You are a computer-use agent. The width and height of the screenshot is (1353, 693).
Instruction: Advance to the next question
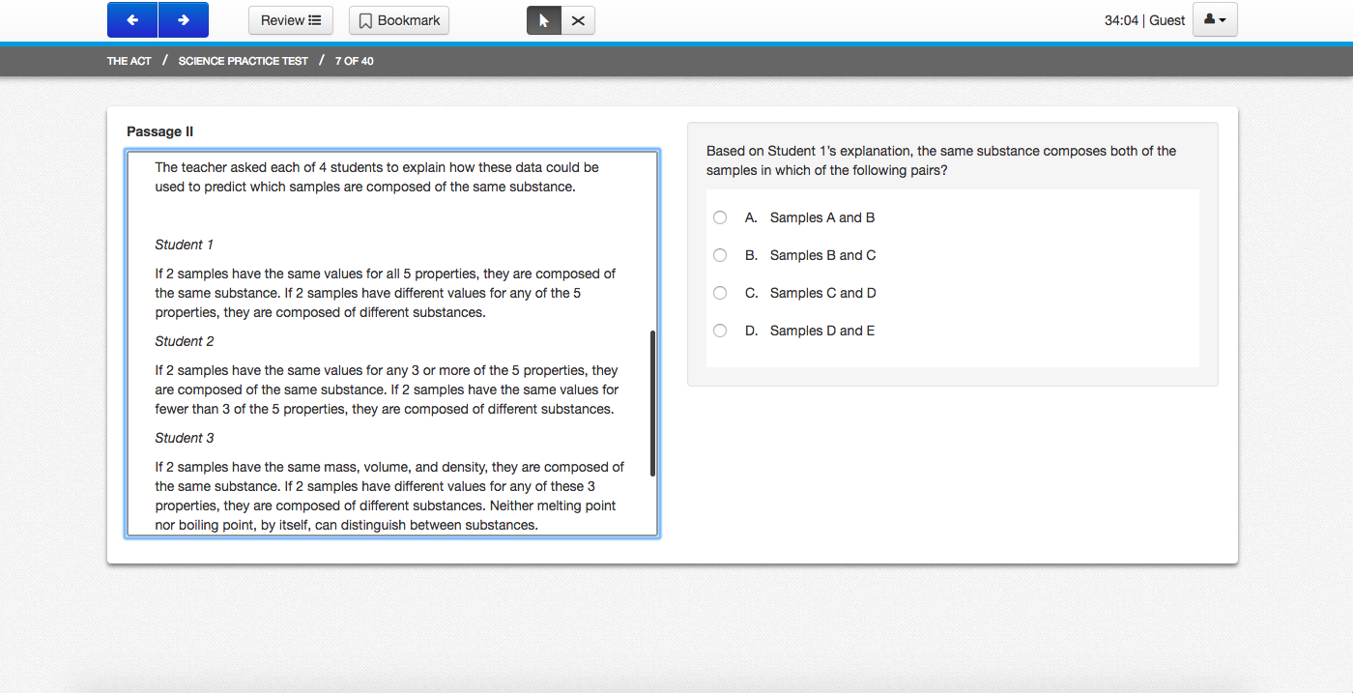[183, 19]
